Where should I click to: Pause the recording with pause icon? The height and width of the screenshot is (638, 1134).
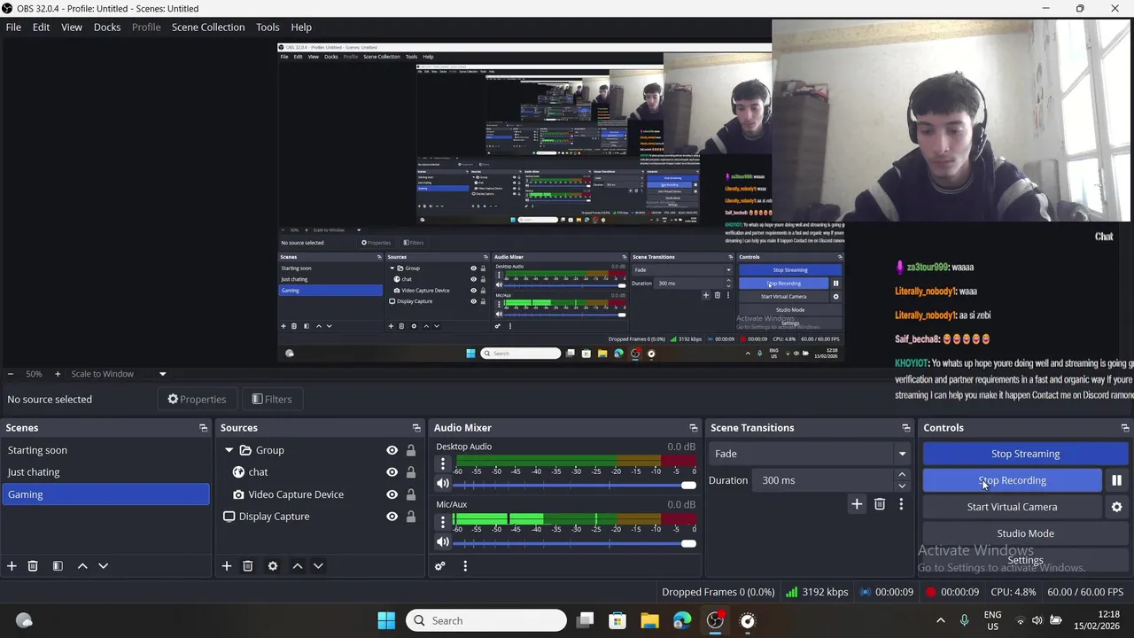[1116, 480]
